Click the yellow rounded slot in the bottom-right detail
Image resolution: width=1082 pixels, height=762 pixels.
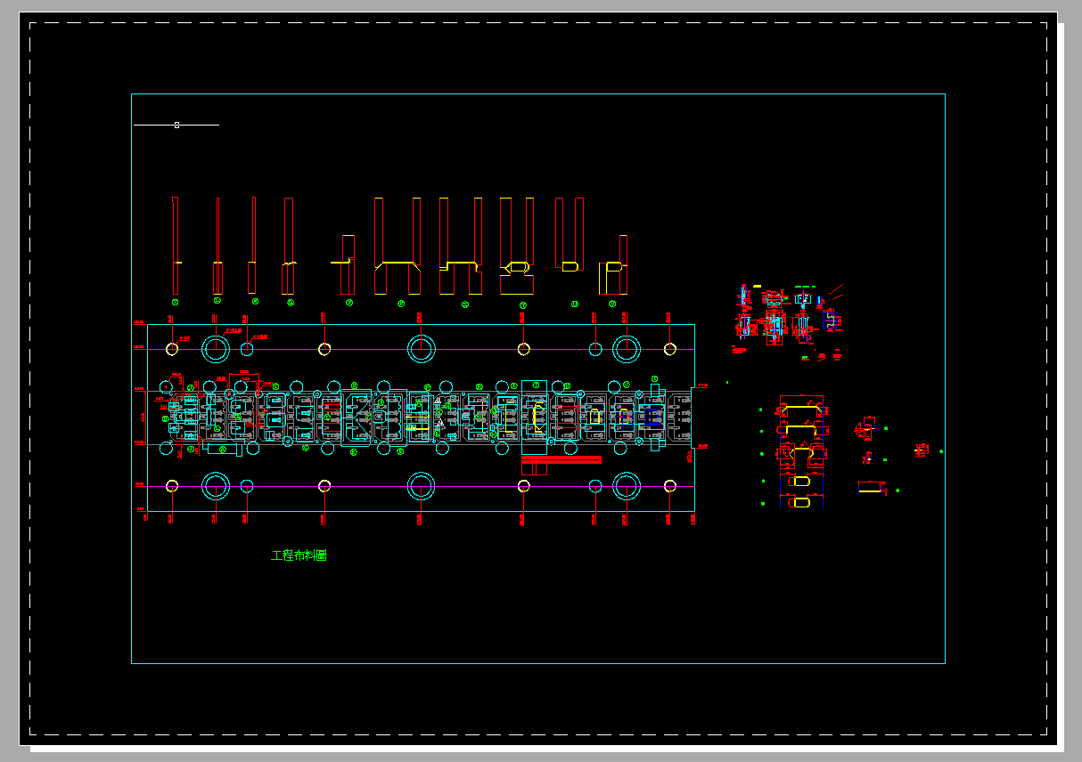800,482
